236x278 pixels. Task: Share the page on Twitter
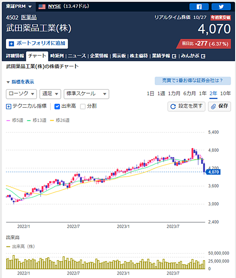221,7
